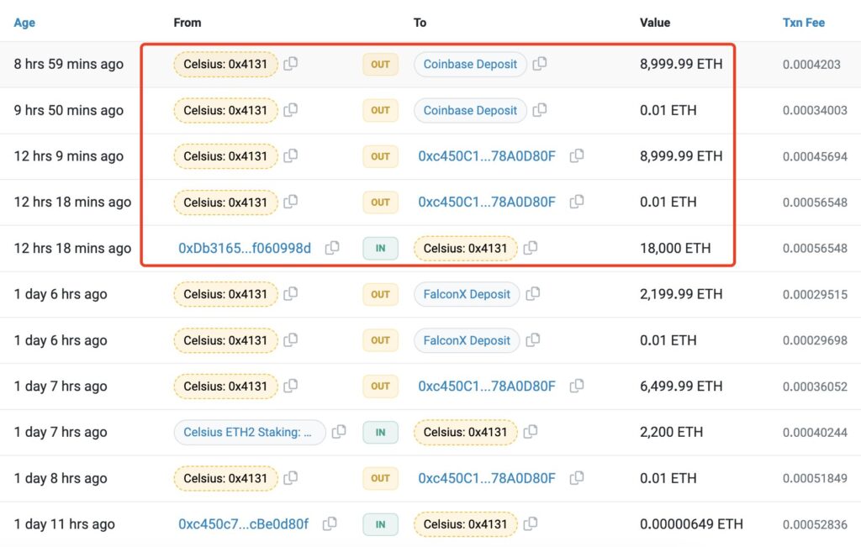Viewport: 861px width, 547px height.
Task: Copy From address in 0.00029698 fee row
Action: (290, 340)
